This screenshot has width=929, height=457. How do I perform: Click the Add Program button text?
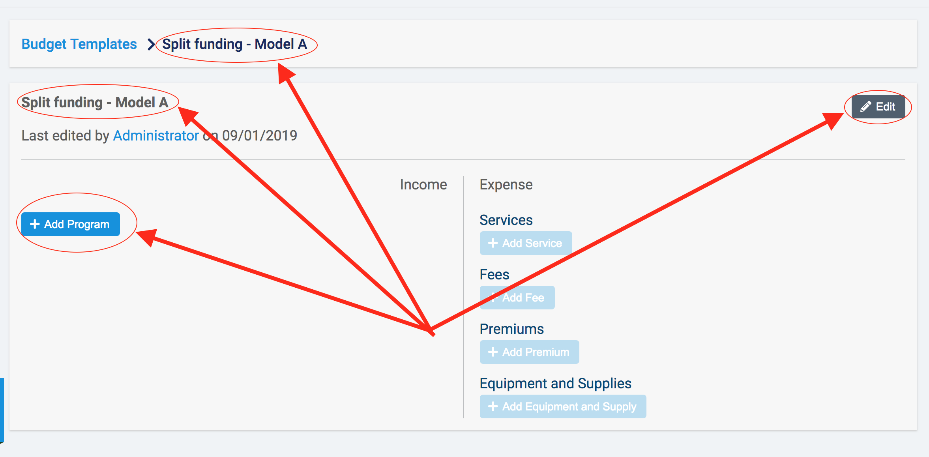77,224
